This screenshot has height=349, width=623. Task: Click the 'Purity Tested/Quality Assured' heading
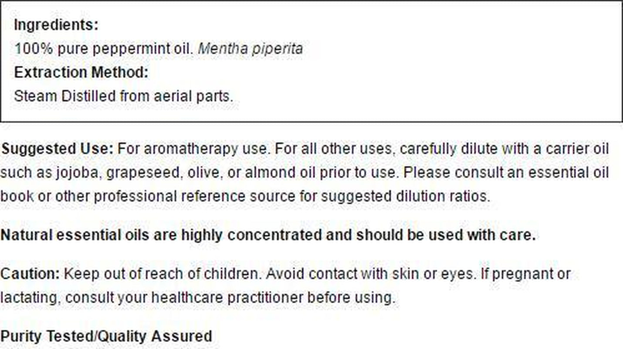(x=106, y=336)
